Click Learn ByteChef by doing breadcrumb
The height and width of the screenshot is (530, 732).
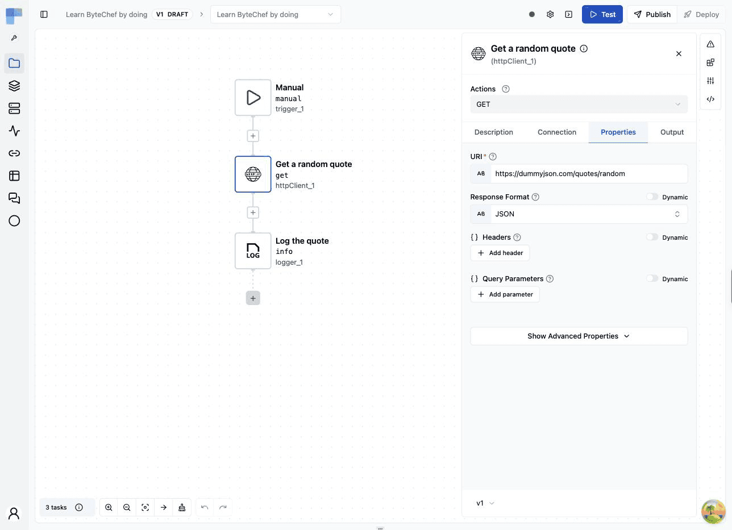pos(106,14)
